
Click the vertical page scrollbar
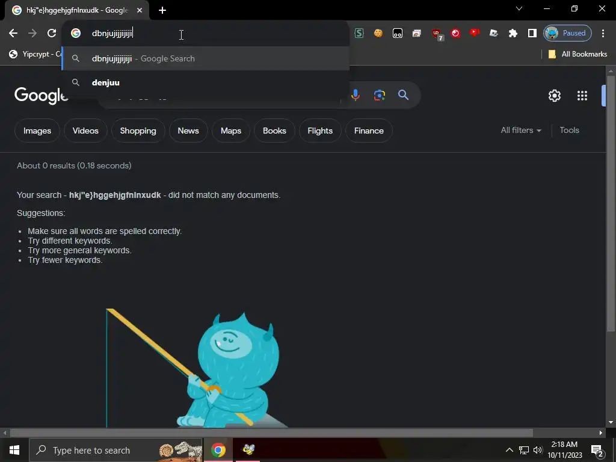(611, 205)
